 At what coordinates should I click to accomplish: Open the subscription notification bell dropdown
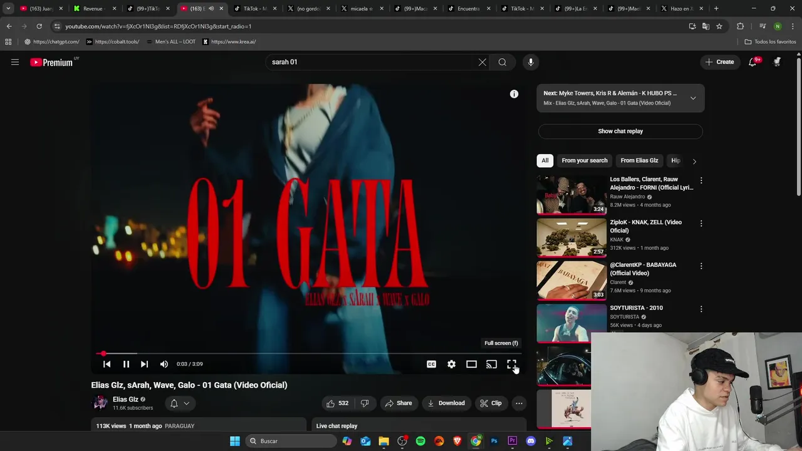click(x=180, y=403)
